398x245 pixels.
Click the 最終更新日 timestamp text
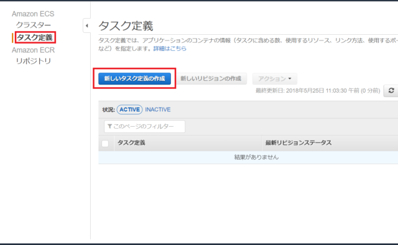pos(318,91)
